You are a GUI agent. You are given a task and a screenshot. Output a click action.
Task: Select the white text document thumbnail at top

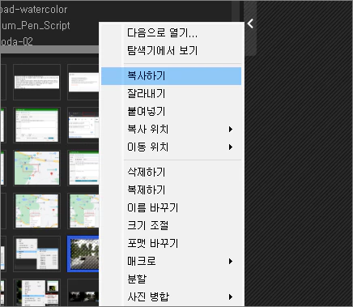coord(36,82)
